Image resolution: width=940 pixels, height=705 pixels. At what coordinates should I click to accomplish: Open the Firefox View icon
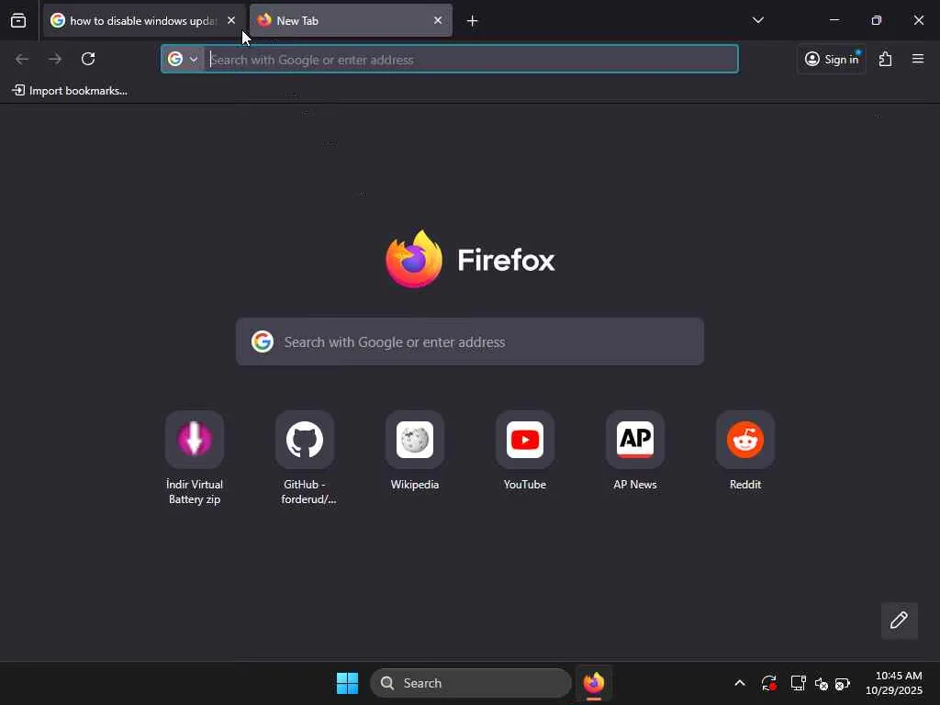click(18, 20)
